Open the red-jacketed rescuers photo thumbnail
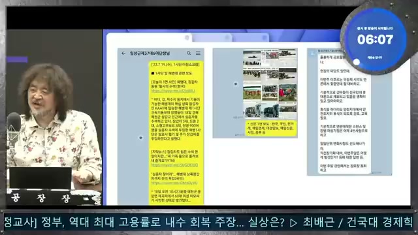Image resolution: width=418 pixels, height=235 pixels. pyautogui.click(x=287, y=93)
